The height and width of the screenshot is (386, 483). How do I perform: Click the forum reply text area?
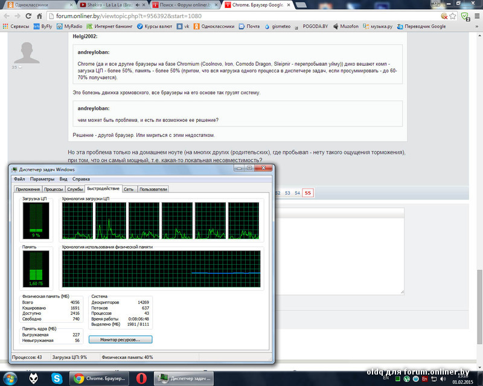pos(339,256)
